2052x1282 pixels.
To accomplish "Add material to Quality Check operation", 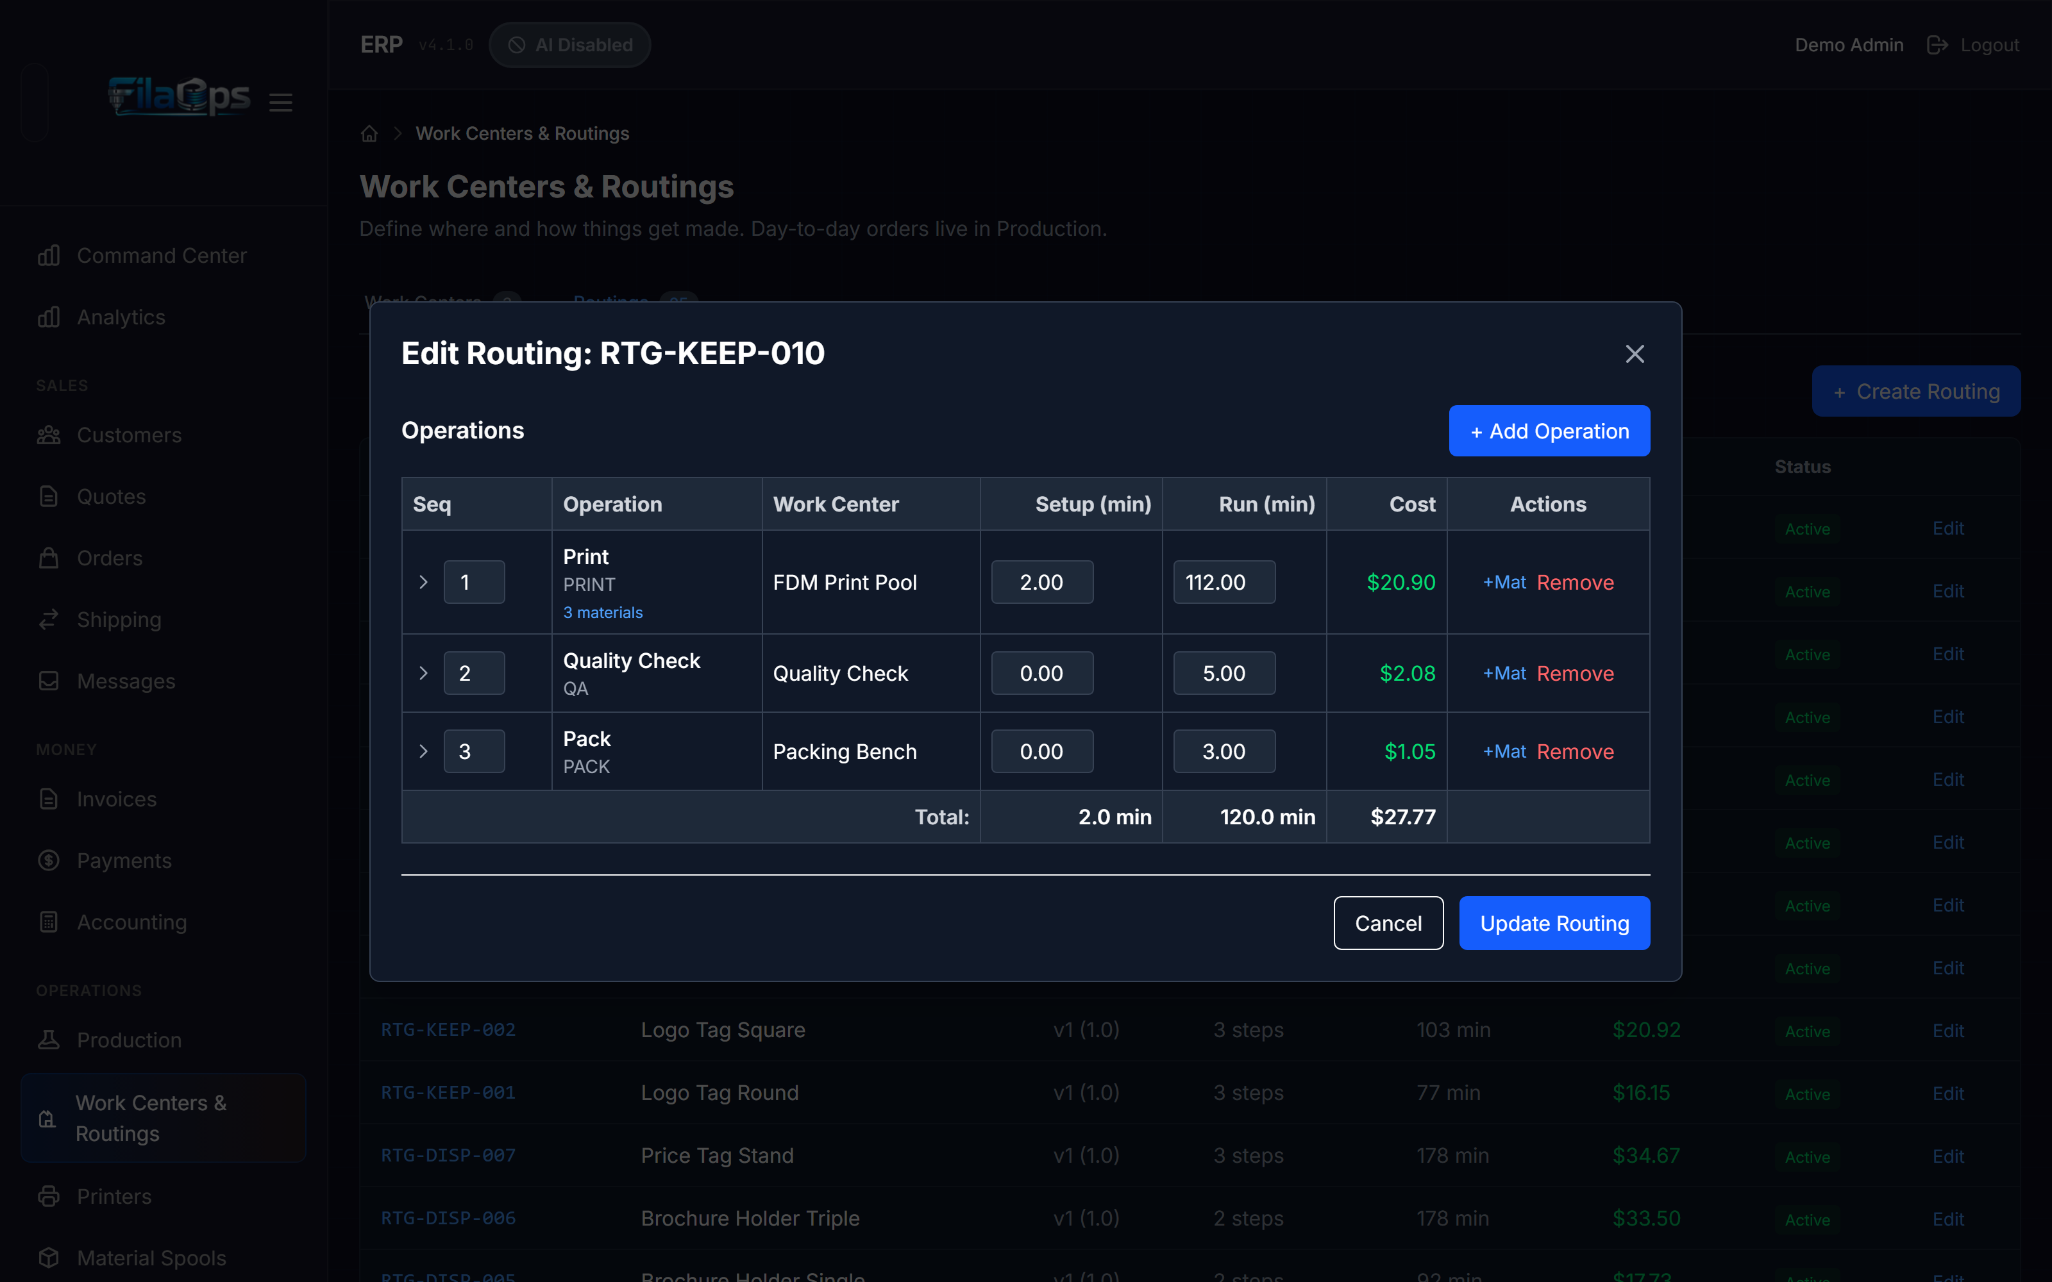I will tap(1504, 673).
